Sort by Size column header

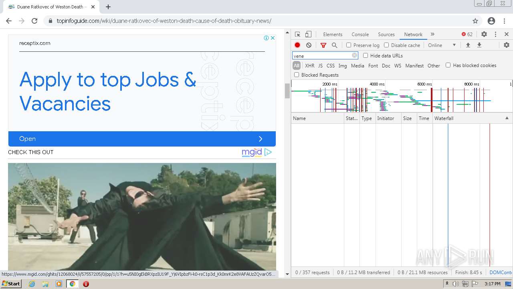tap(409, 118)
